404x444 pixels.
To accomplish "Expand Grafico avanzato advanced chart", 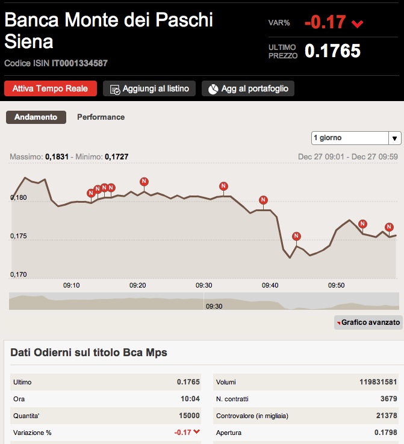I will (368, 322).
